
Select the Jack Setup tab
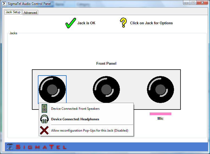coord(13,12)
